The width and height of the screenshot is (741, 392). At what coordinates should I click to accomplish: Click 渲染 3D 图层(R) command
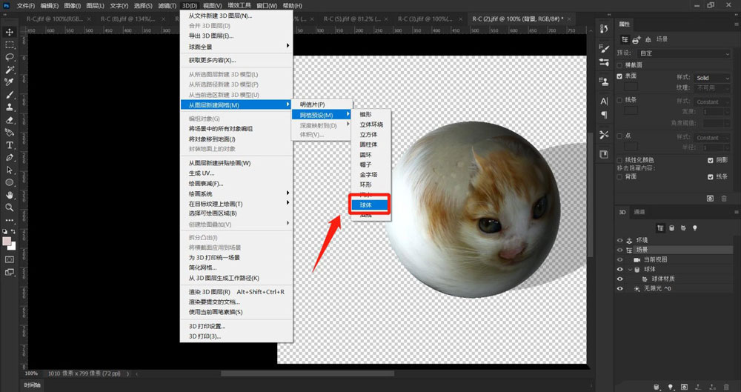[x=236, y=292]
